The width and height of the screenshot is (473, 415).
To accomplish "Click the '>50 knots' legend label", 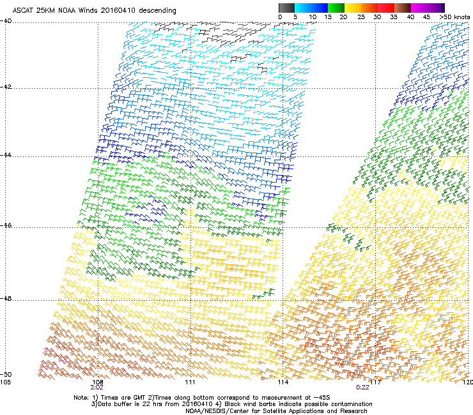I will [x=454, y=17].
